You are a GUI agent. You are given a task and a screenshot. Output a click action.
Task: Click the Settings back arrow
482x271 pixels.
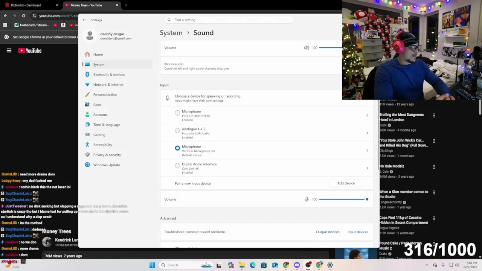pos(84,20)
